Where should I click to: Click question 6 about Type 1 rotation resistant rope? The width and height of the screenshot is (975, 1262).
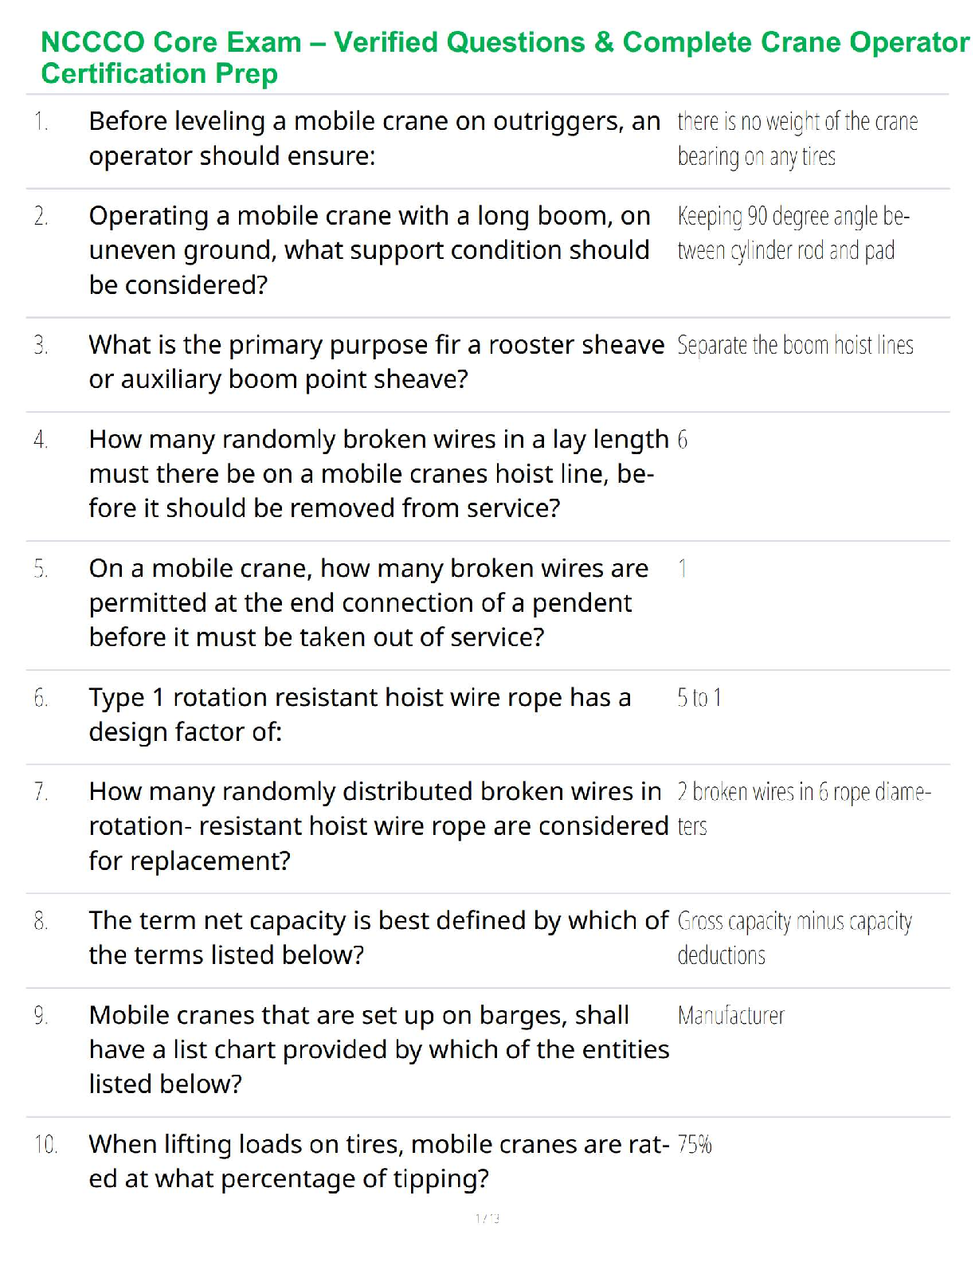(360, 714)
